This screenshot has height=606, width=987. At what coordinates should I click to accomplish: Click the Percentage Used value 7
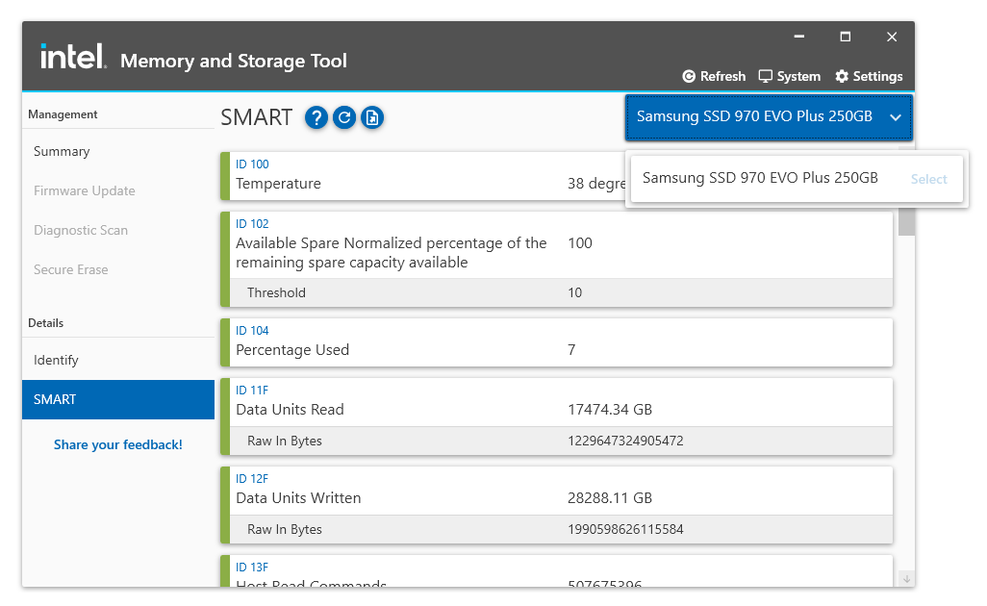tap(571, 350)
